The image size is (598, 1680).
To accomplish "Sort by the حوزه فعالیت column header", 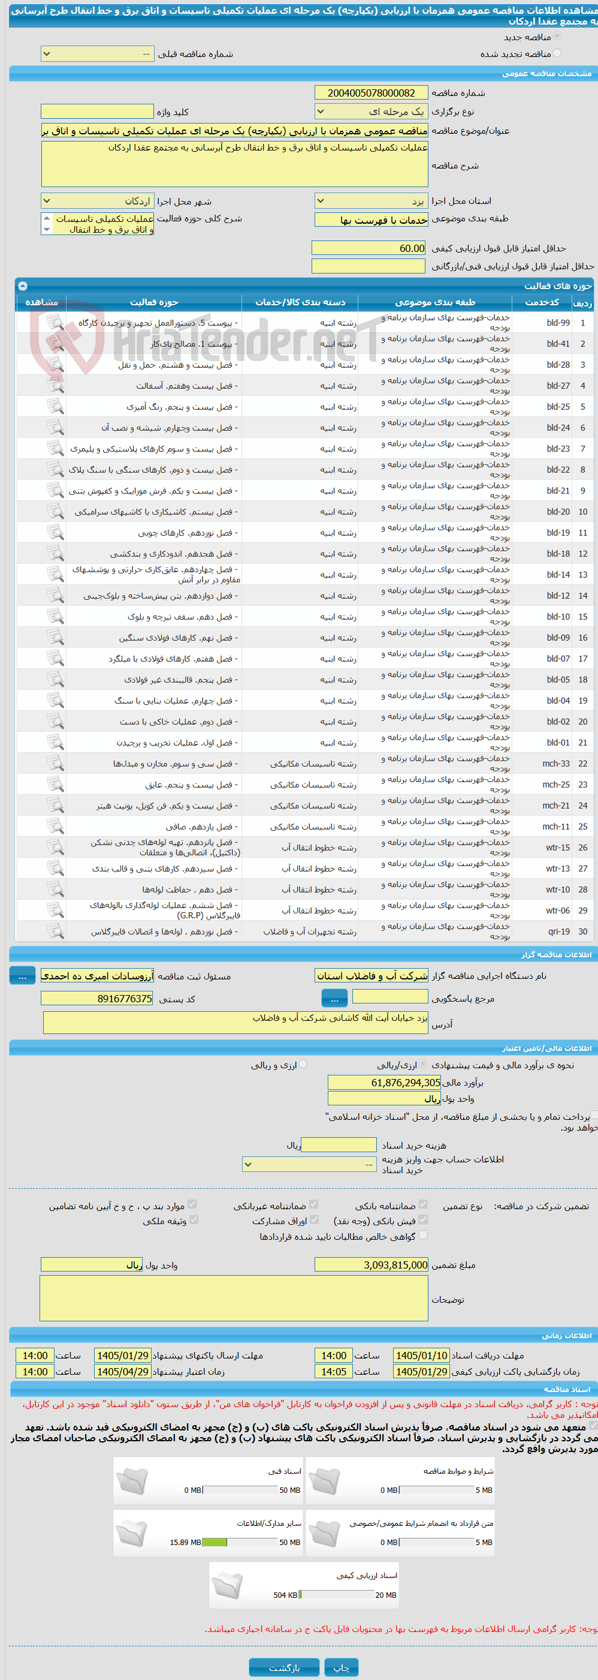I will click(x=155, y=302).
